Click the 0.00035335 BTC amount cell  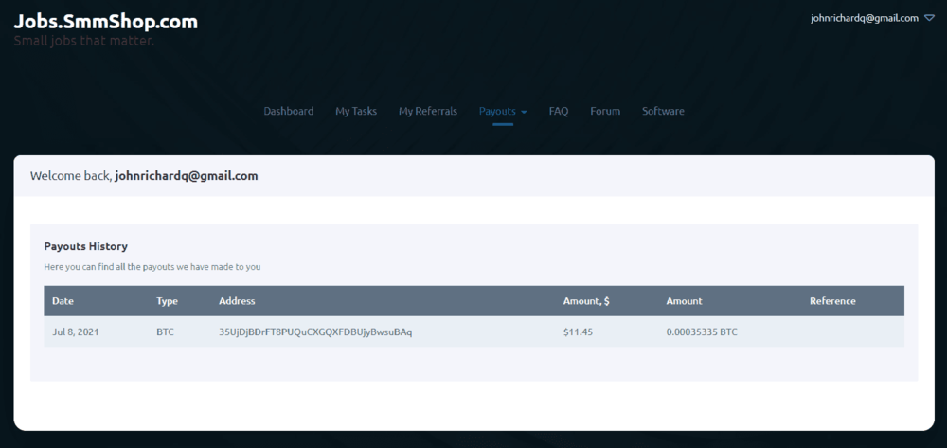point(702,332)
